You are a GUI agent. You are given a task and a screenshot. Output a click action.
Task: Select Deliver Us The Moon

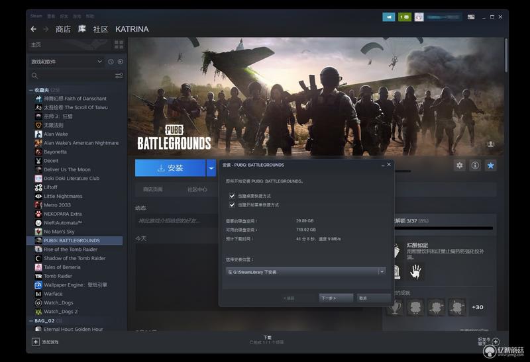[x=62, y=169]
